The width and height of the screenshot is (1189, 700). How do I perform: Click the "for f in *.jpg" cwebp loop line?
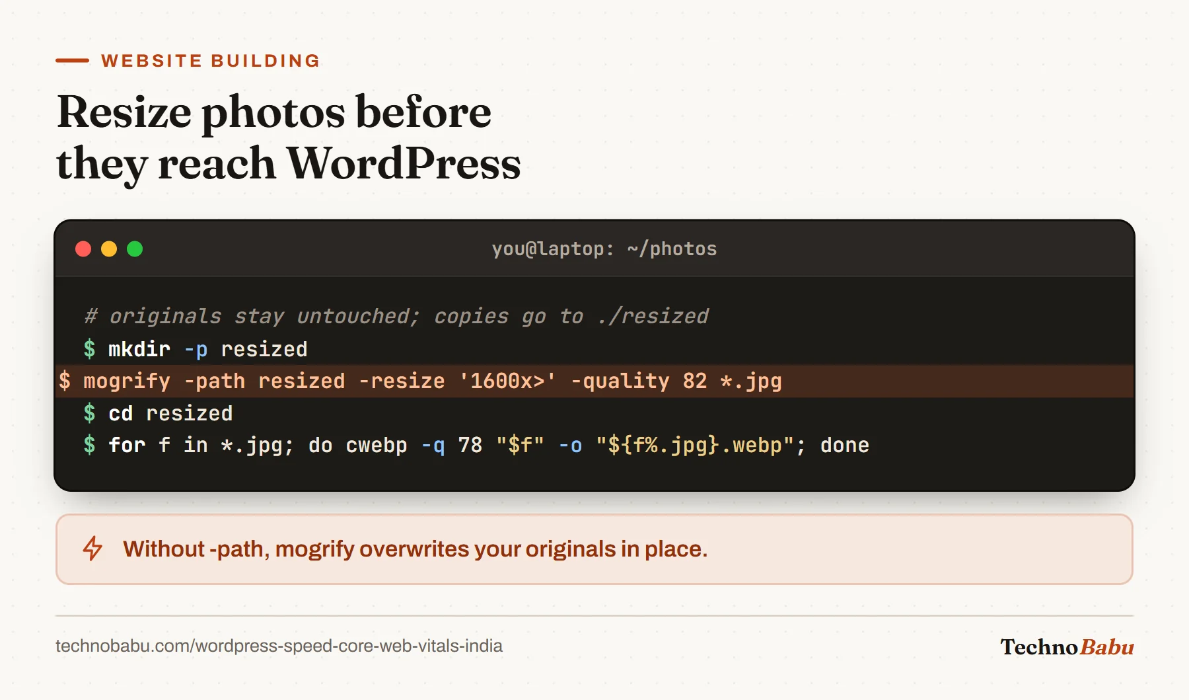click(476, 446)
